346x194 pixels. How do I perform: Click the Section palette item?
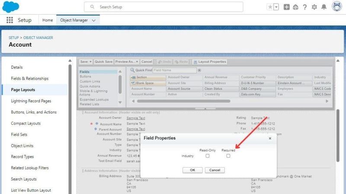click(148, 78)
